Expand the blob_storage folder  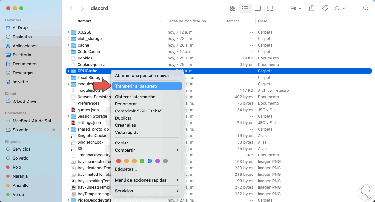point(68,38)
